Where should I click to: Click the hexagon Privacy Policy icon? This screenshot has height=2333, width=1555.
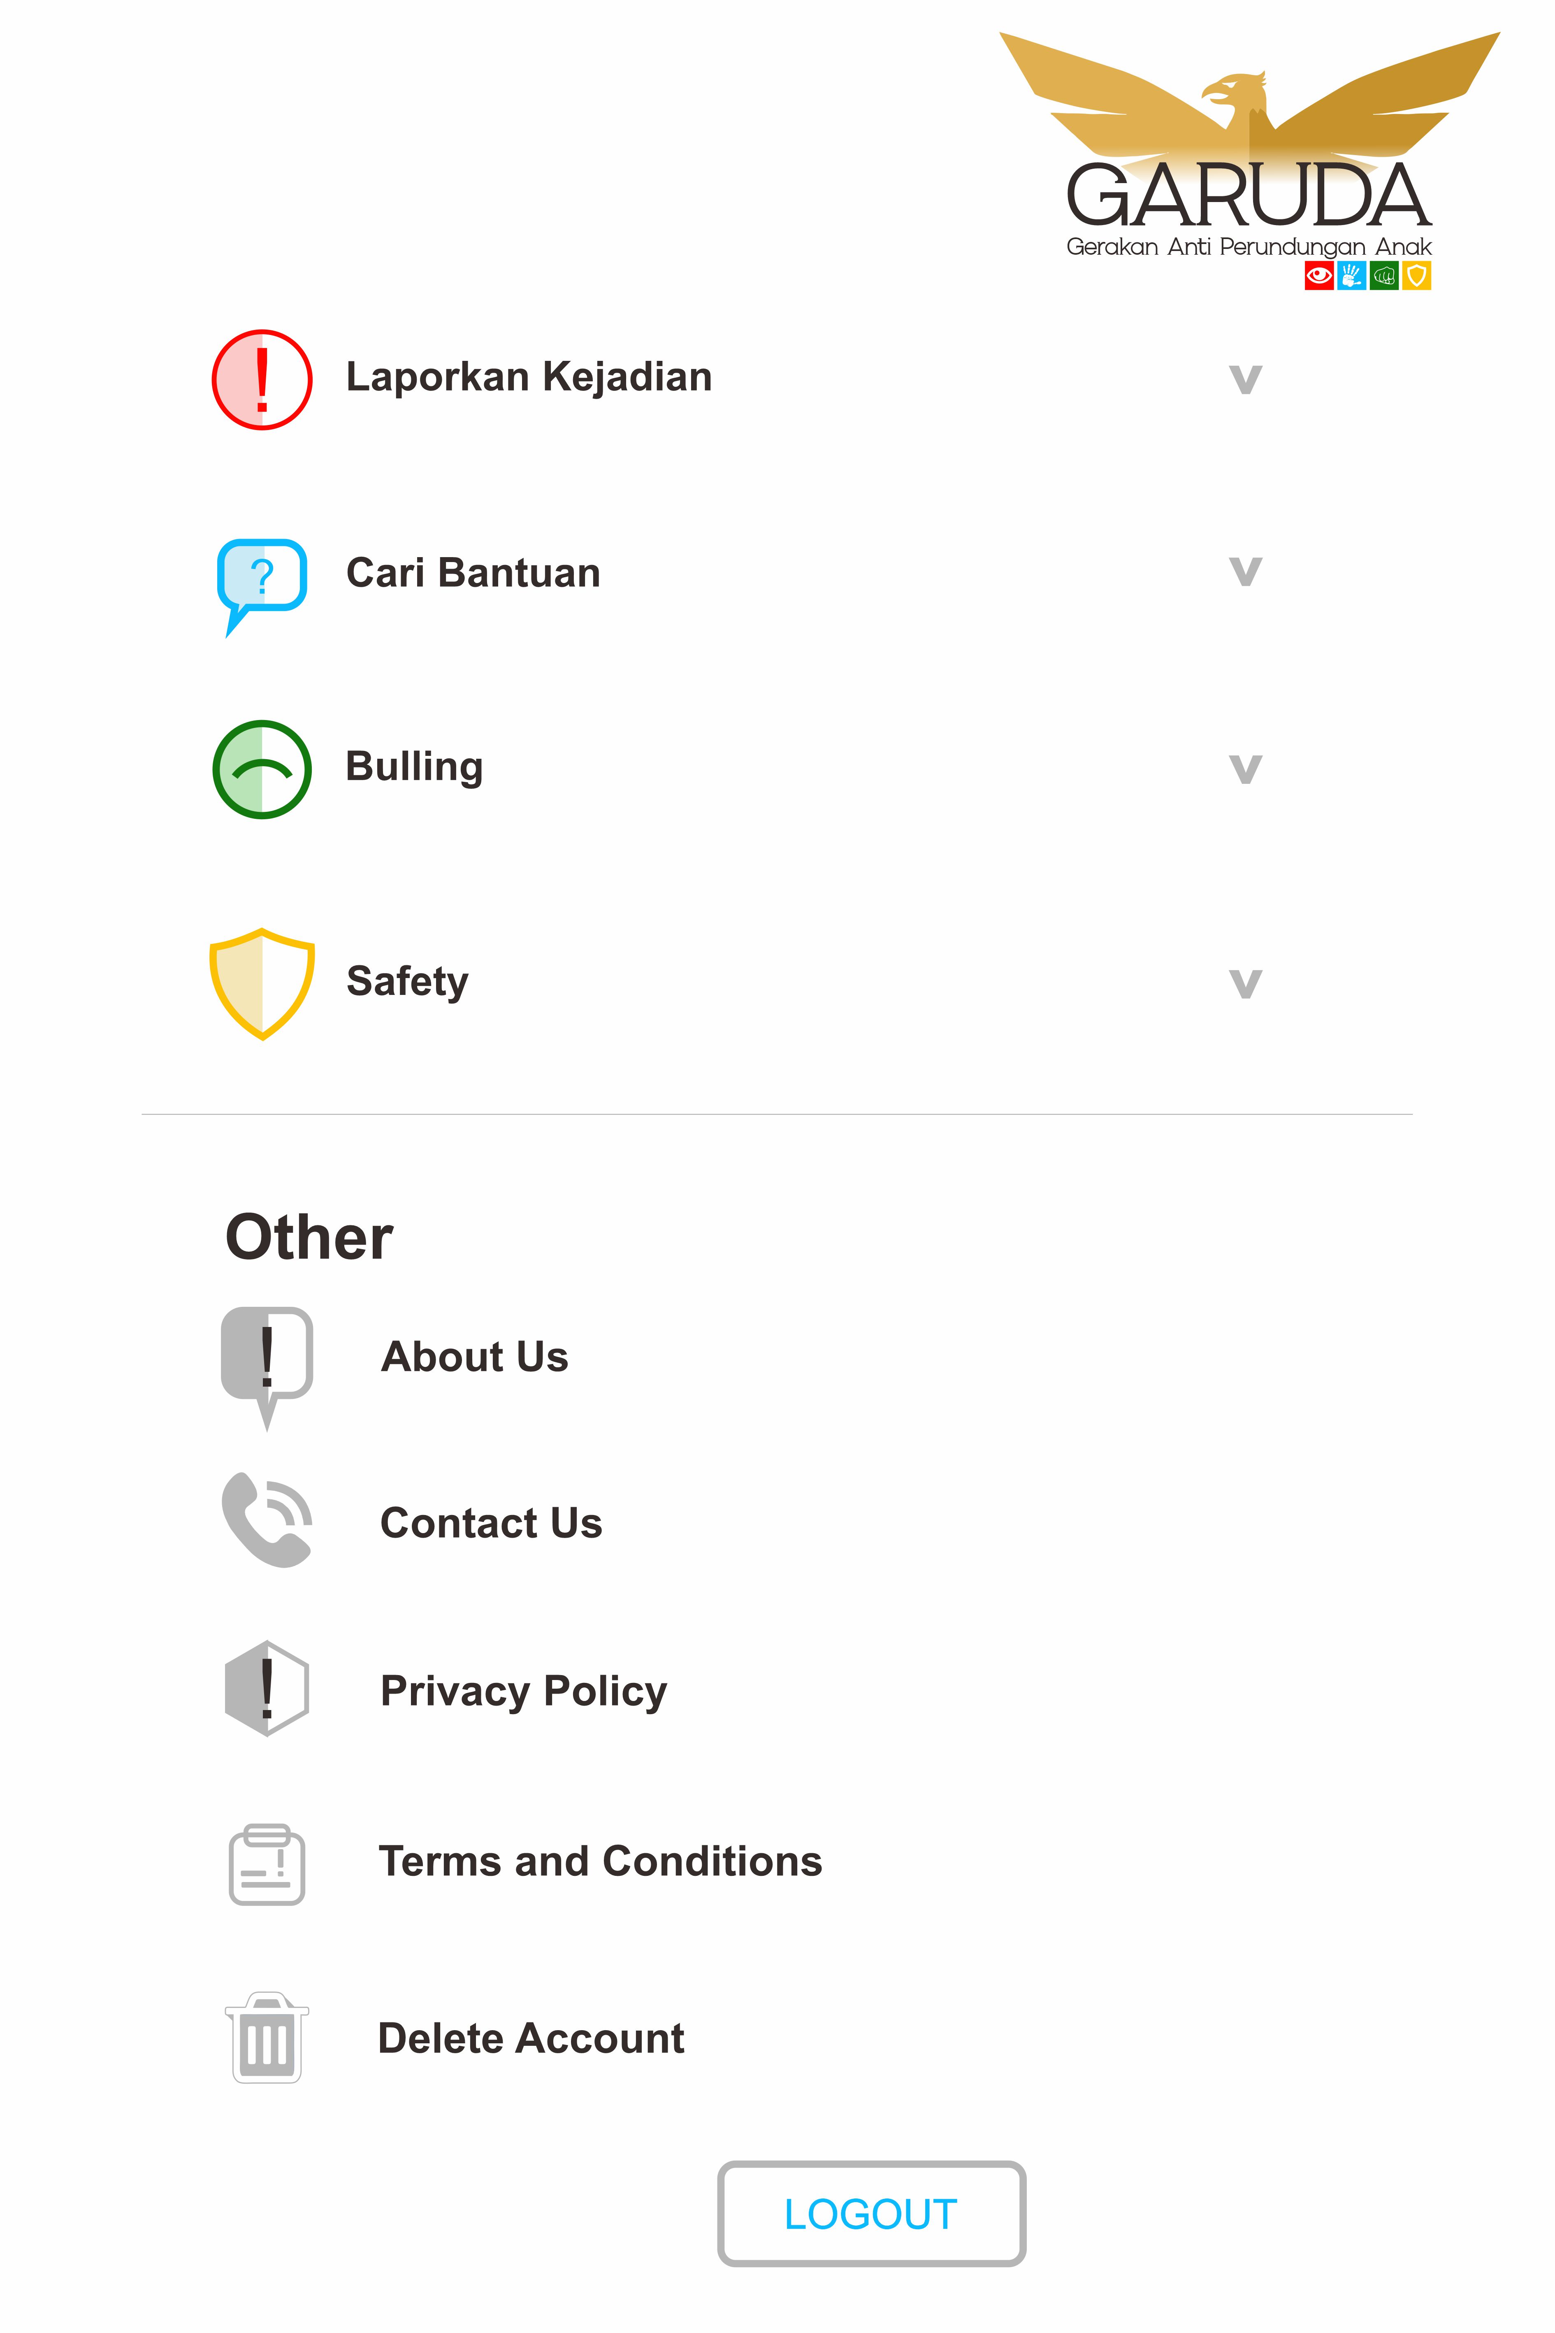267,1688
